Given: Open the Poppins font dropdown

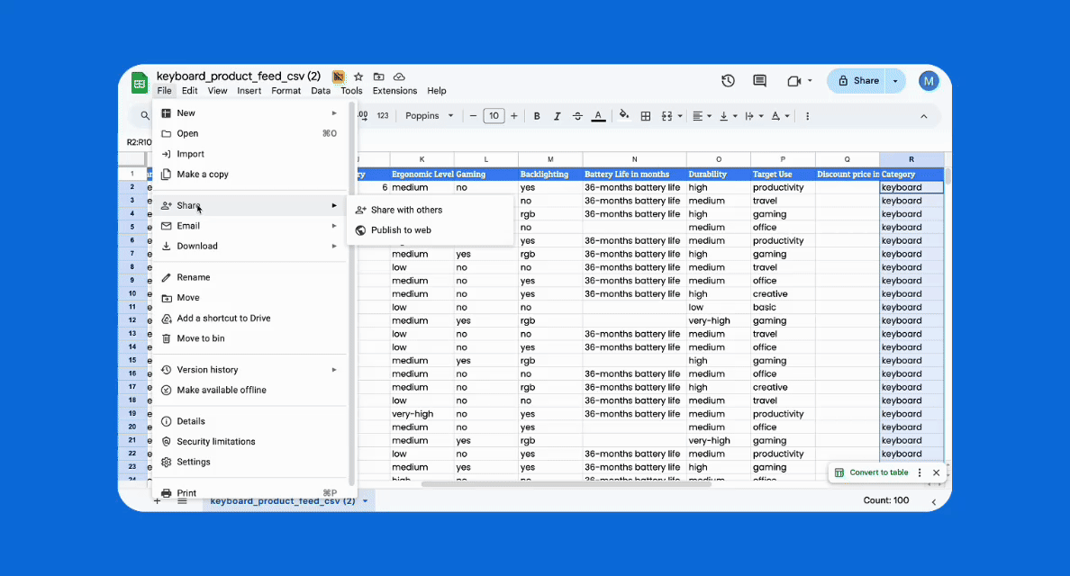Looking at the screenshot, I should (429, 116).
